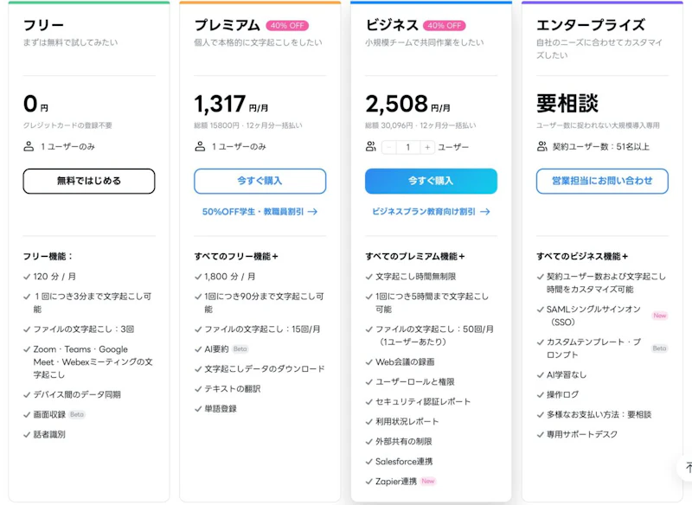
Task: Click the contract users icon on Enterprise plan
Action: click(x=543, y=145)
